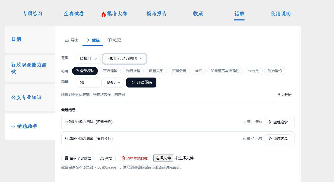Select 公安专业知识 in the sidebar

(30, 97)
